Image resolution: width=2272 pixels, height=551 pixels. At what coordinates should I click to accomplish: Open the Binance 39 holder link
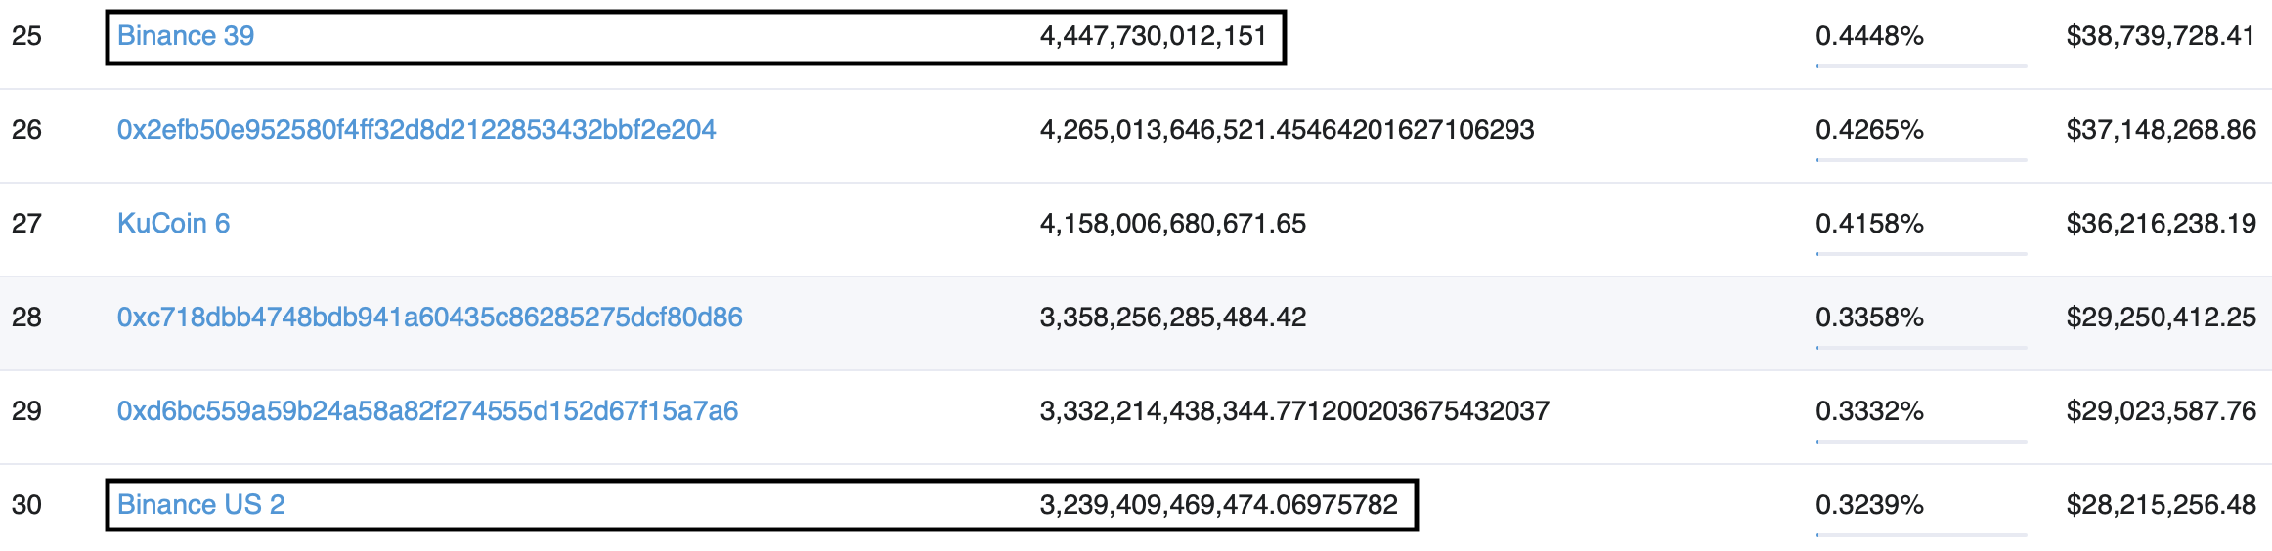[x=186, y=36]
